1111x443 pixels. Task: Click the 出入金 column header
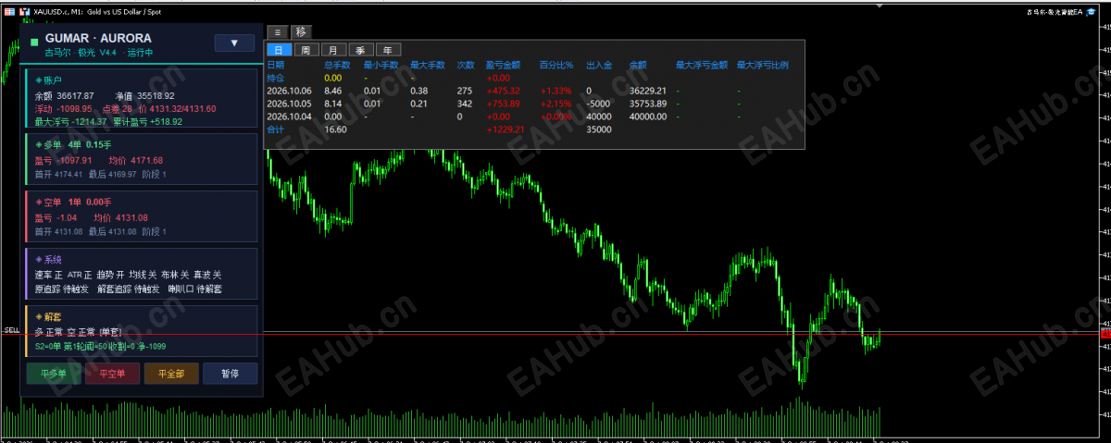tap(599, 66)
